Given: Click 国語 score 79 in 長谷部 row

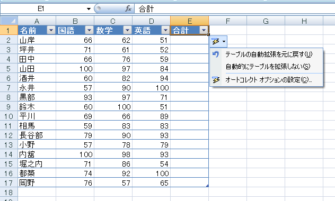Looking at the screenshot, I should click(x=75, y=135).
